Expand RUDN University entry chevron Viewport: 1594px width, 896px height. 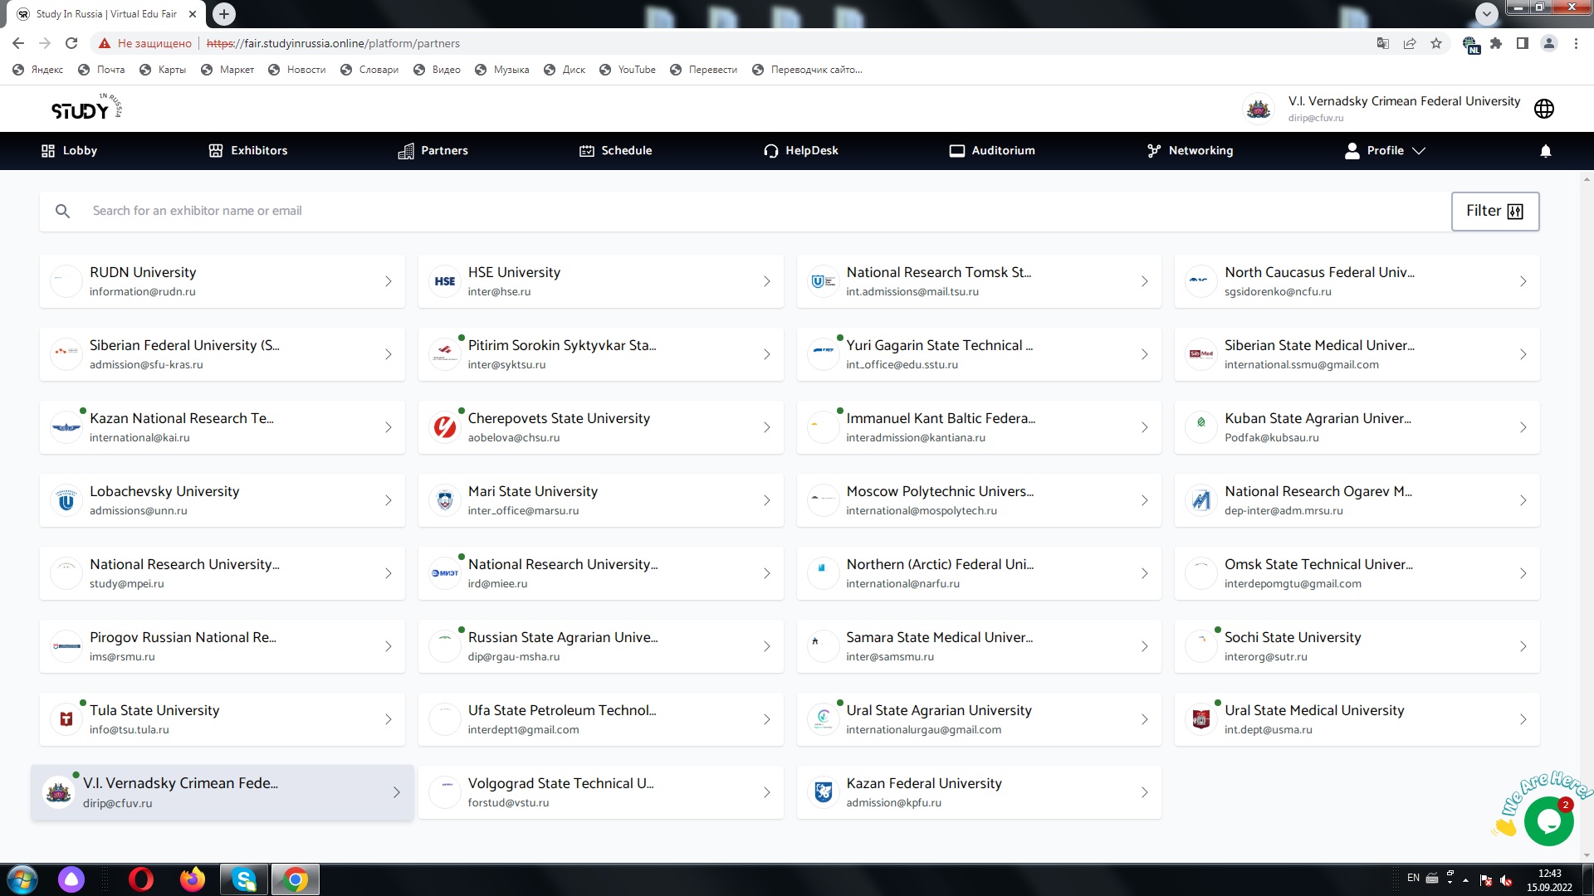click(x=388, y=282)
